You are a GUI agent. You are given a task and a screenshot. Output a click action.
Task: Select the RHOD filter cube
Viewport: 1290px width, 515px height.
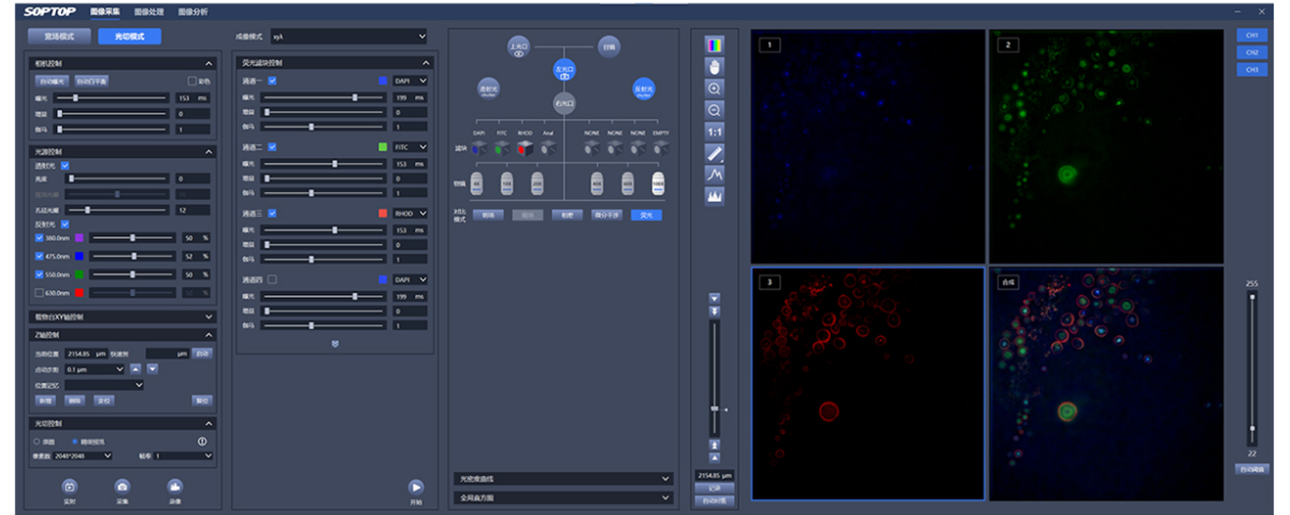coord(526,148)
